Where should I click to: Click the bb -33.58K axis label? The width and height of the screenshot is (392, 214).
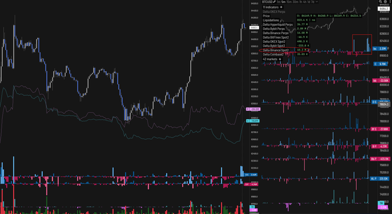coord(380,81)
